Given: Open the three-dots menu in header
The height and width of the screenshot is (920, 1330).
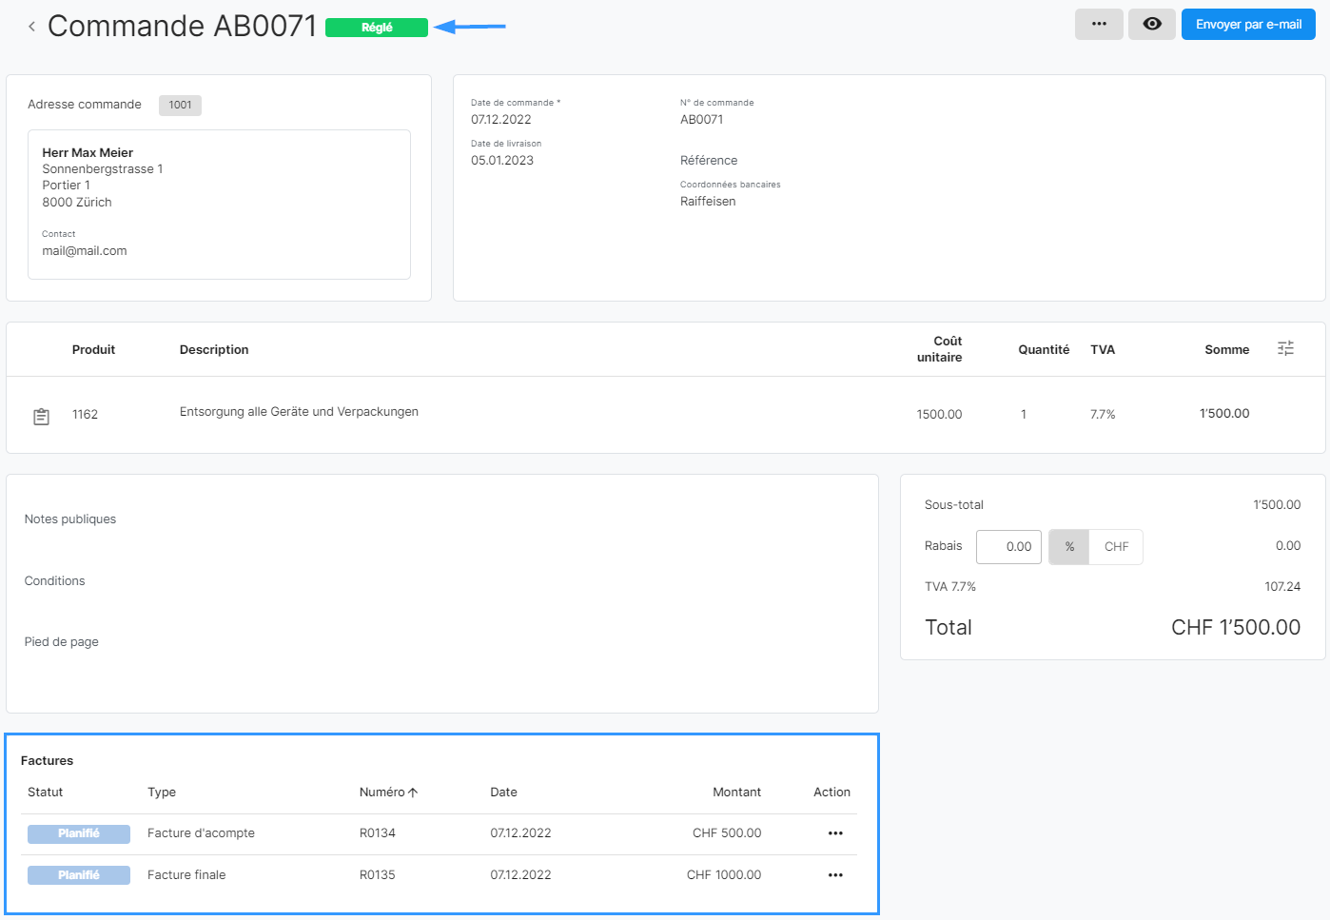Looking at the screenshot, I should 1099,25.
